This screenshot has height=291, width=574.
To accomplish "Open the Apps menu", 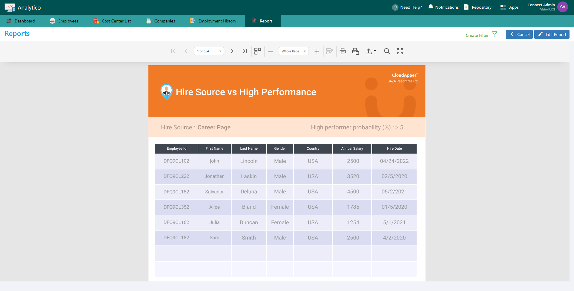I will pyautogui.click(x=509, y=7).
